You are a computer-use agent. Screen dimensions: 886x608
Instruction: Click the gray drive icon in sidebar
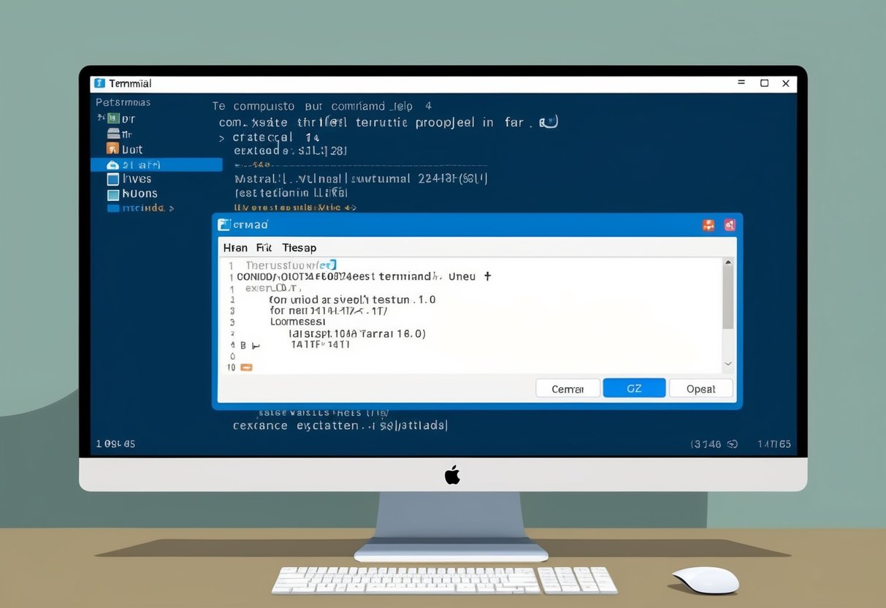113,134
